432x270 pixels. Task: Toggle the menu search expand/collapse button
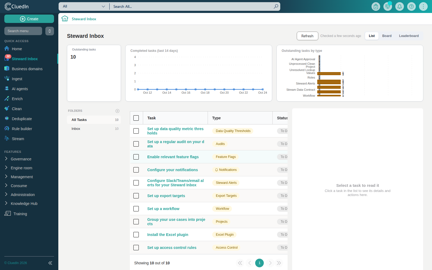click(x=50, y=31)
